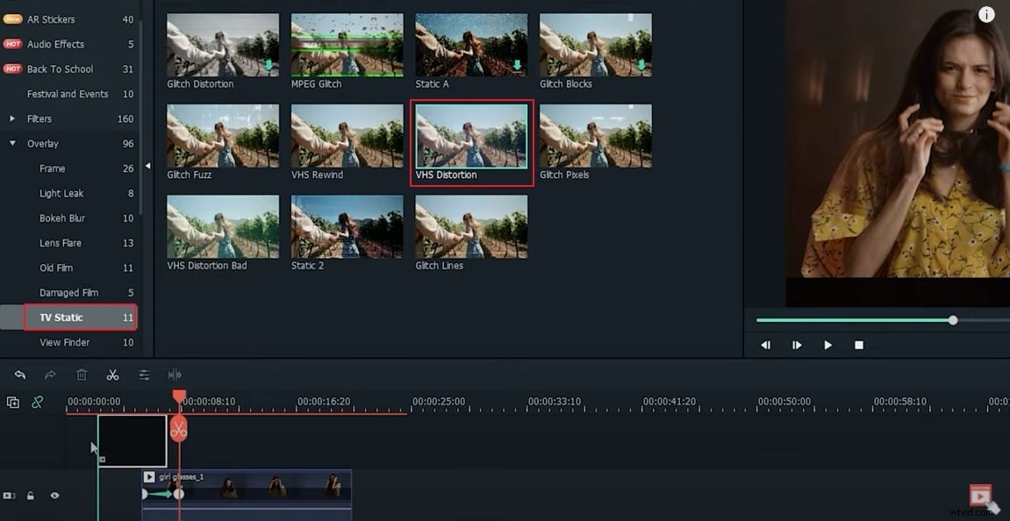Enable the magnetic snap link icon

(x=37, y=402)
